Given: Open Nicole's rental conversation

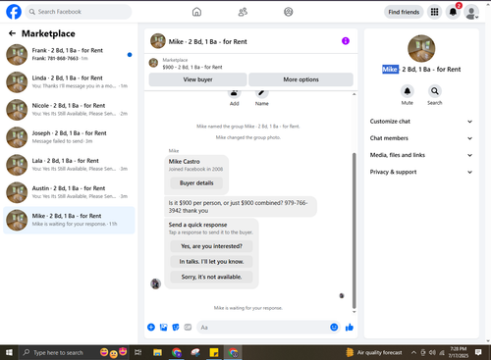Looking at the screenshot, I should point(69,110).
